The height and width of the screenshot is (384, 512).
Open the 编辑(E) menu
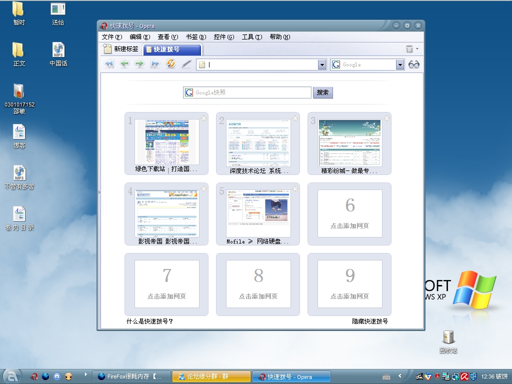click(x=140, y=37)
